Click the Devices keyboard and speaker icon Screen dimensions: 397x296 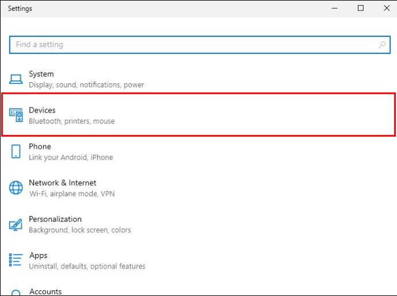click(x=16, y=115)
